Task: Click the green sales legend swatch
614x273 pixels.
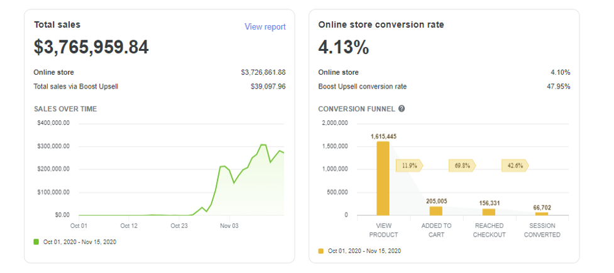Action: 36,242
